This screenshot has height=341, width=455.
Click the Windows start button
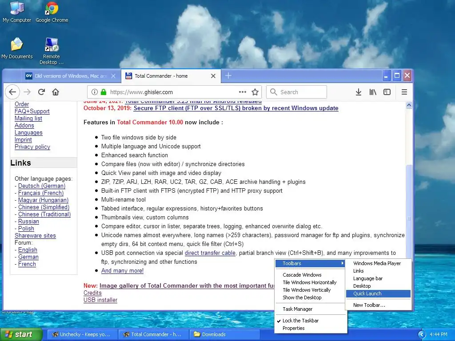pyautogui.click(x=21, y=334)
